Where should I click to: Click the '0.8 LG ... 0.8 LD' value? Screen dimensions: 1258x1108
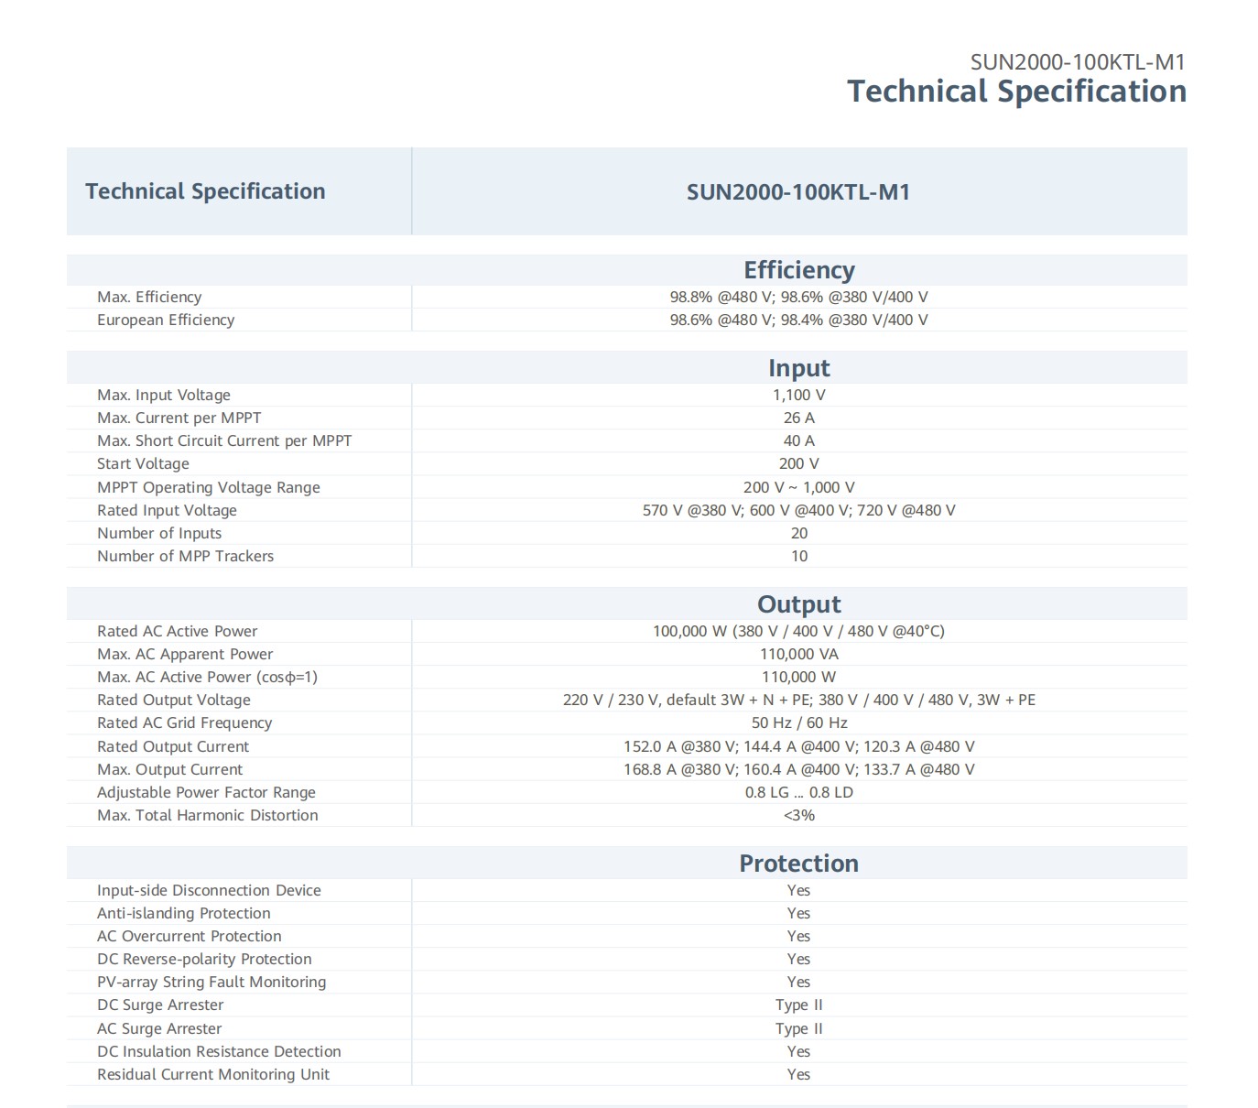click(799, 792)
